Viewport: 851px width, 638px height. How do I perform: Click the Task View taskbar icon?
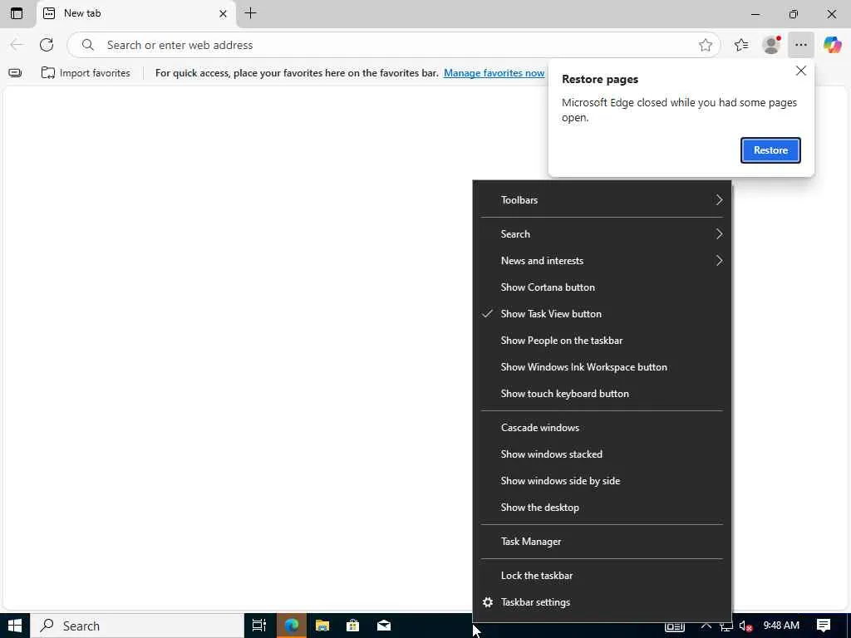(x=259, y=626)
